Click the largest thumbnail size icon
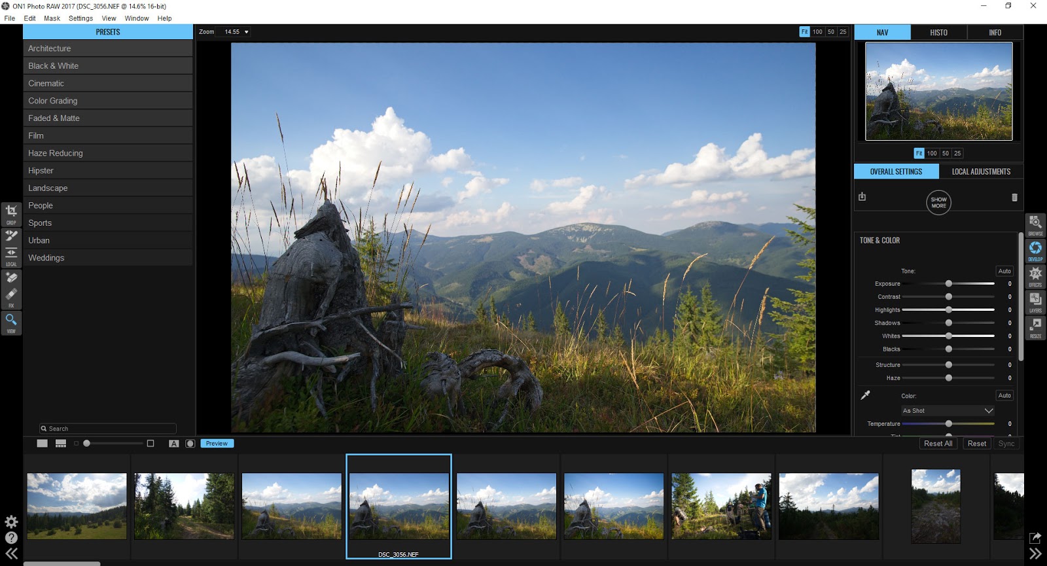This screenshot has width=1047, height=566. (151, 443)
